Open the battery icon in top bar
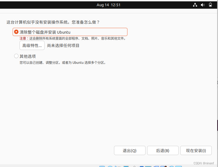This screenshot has width=218, height=167. 210,5
